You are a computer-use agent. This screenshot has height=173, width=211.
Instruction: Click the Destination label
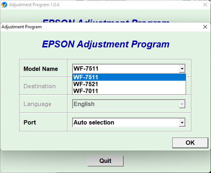[x=40, y=86]
